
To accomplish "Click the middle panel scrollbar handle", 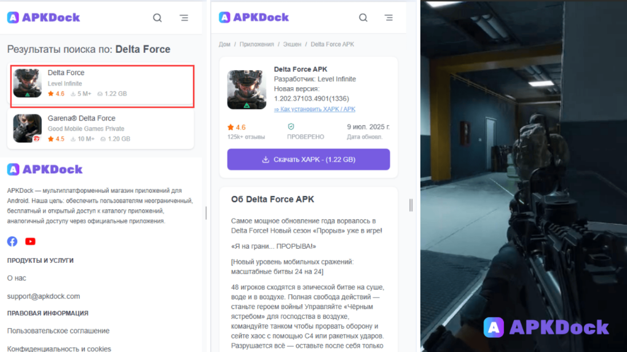I will (x=411, y=205).
